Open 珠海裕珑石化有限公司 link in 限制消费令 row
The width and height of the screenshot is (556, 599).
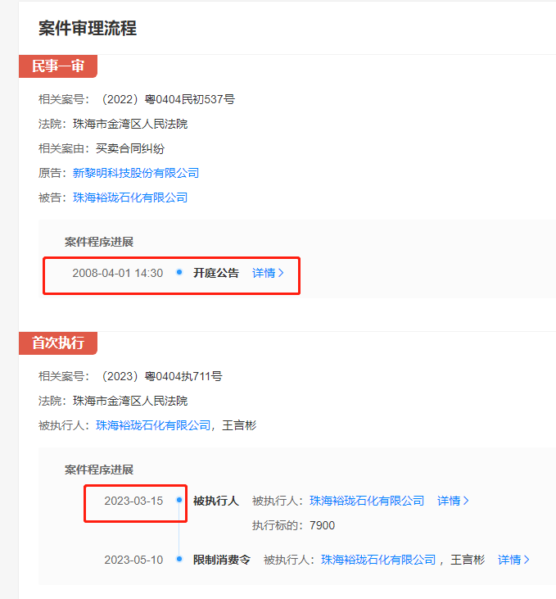(x=378, y=560)
